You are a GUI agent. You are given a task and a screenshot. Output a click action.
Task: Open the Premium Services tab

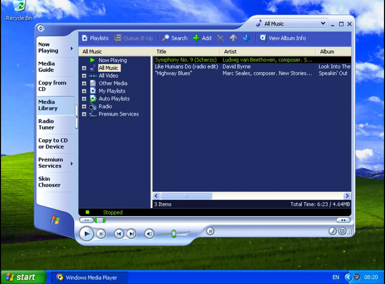55,163
